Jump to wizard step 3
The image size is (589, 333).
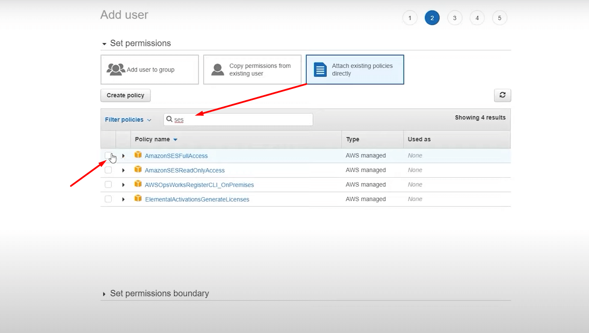coord(455,18)
